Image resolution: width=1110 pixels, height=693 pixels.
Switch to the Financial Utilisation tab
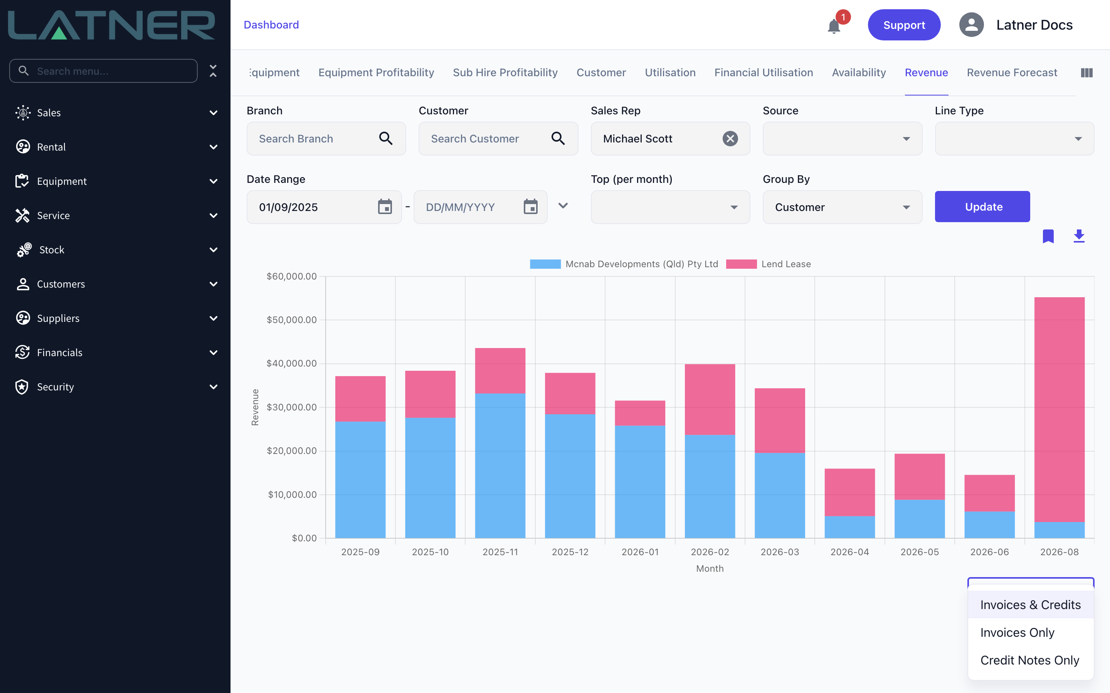pyautogui.click(x=764, y=72)
